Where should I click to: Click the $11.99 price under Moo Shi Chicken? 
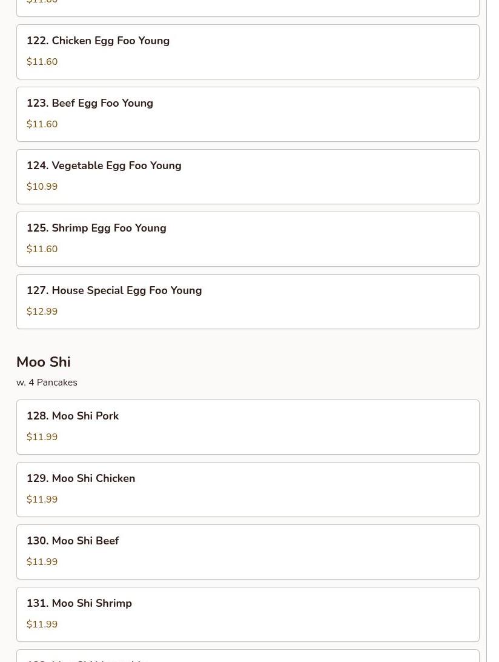tap(42, 500)
